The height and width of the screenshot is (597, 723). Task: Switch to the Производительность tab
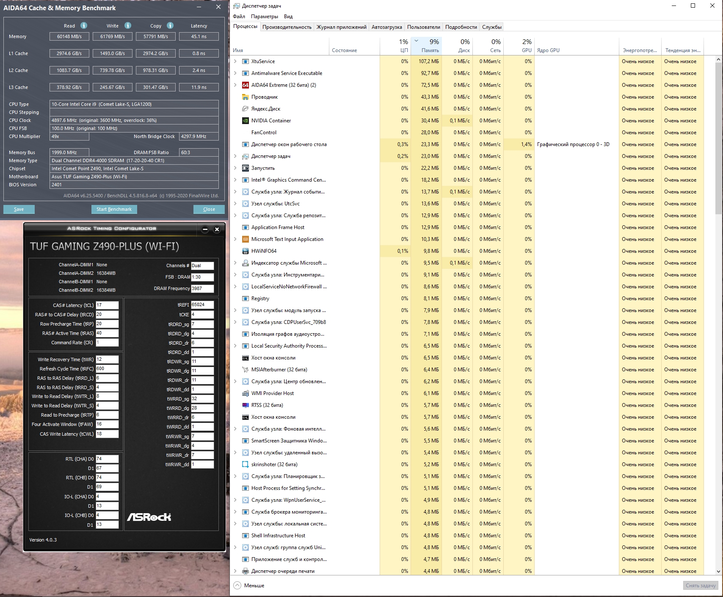pos(287,27)
